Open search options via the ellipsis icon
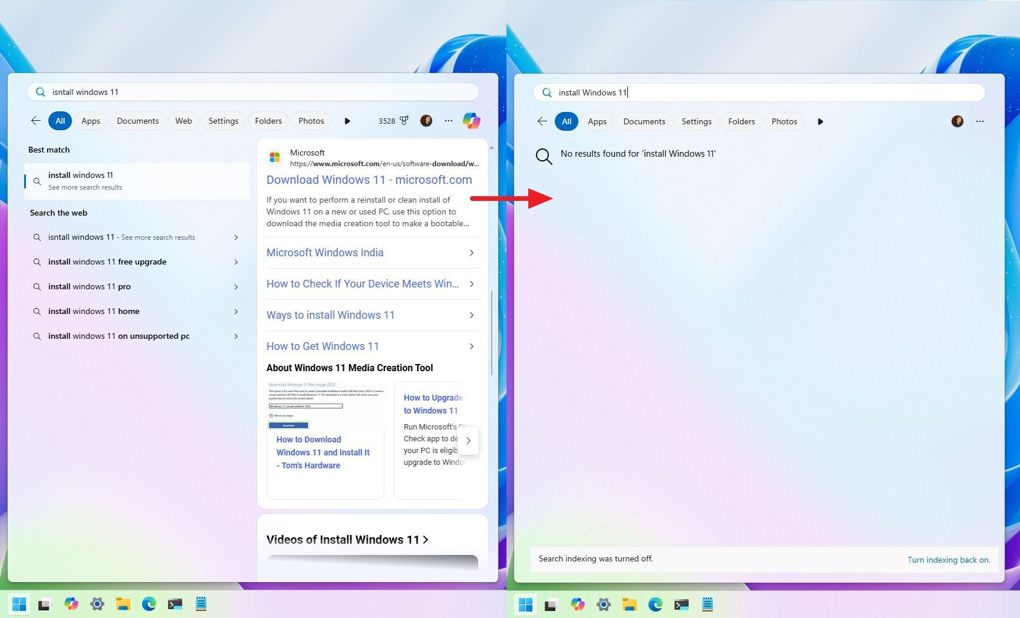Screen dimensions: 1020x618 [449, 121]
